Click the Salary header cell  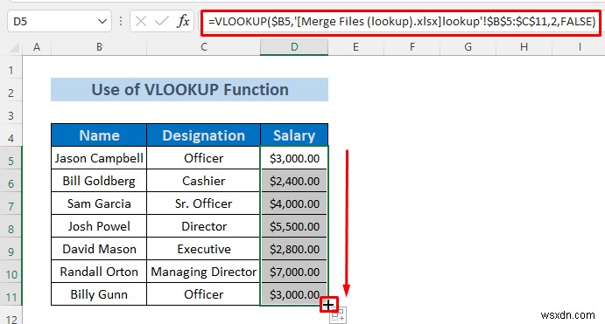click(x=294, y=135)
